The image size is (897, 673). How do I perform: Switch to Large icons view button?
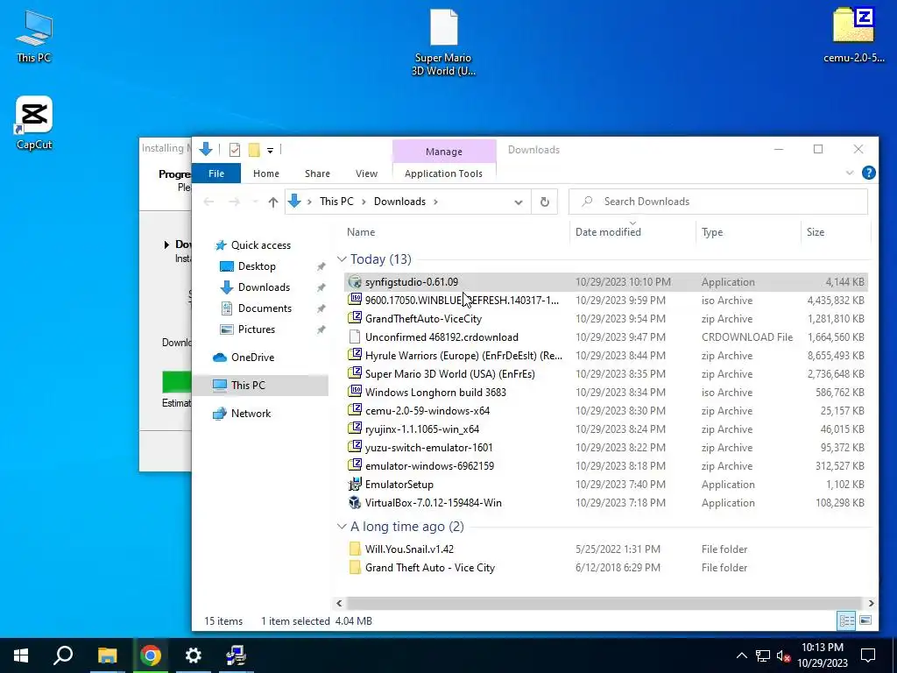coord(865,620)
